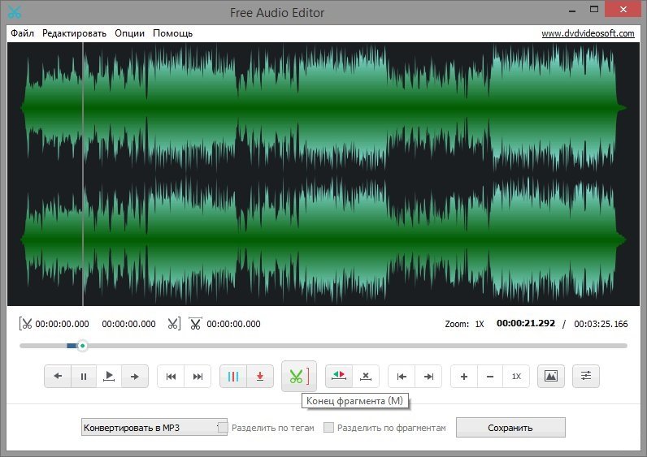647x457 pixels.
Task: Open the cover image picture icon
Action: [x=551, y=377]
